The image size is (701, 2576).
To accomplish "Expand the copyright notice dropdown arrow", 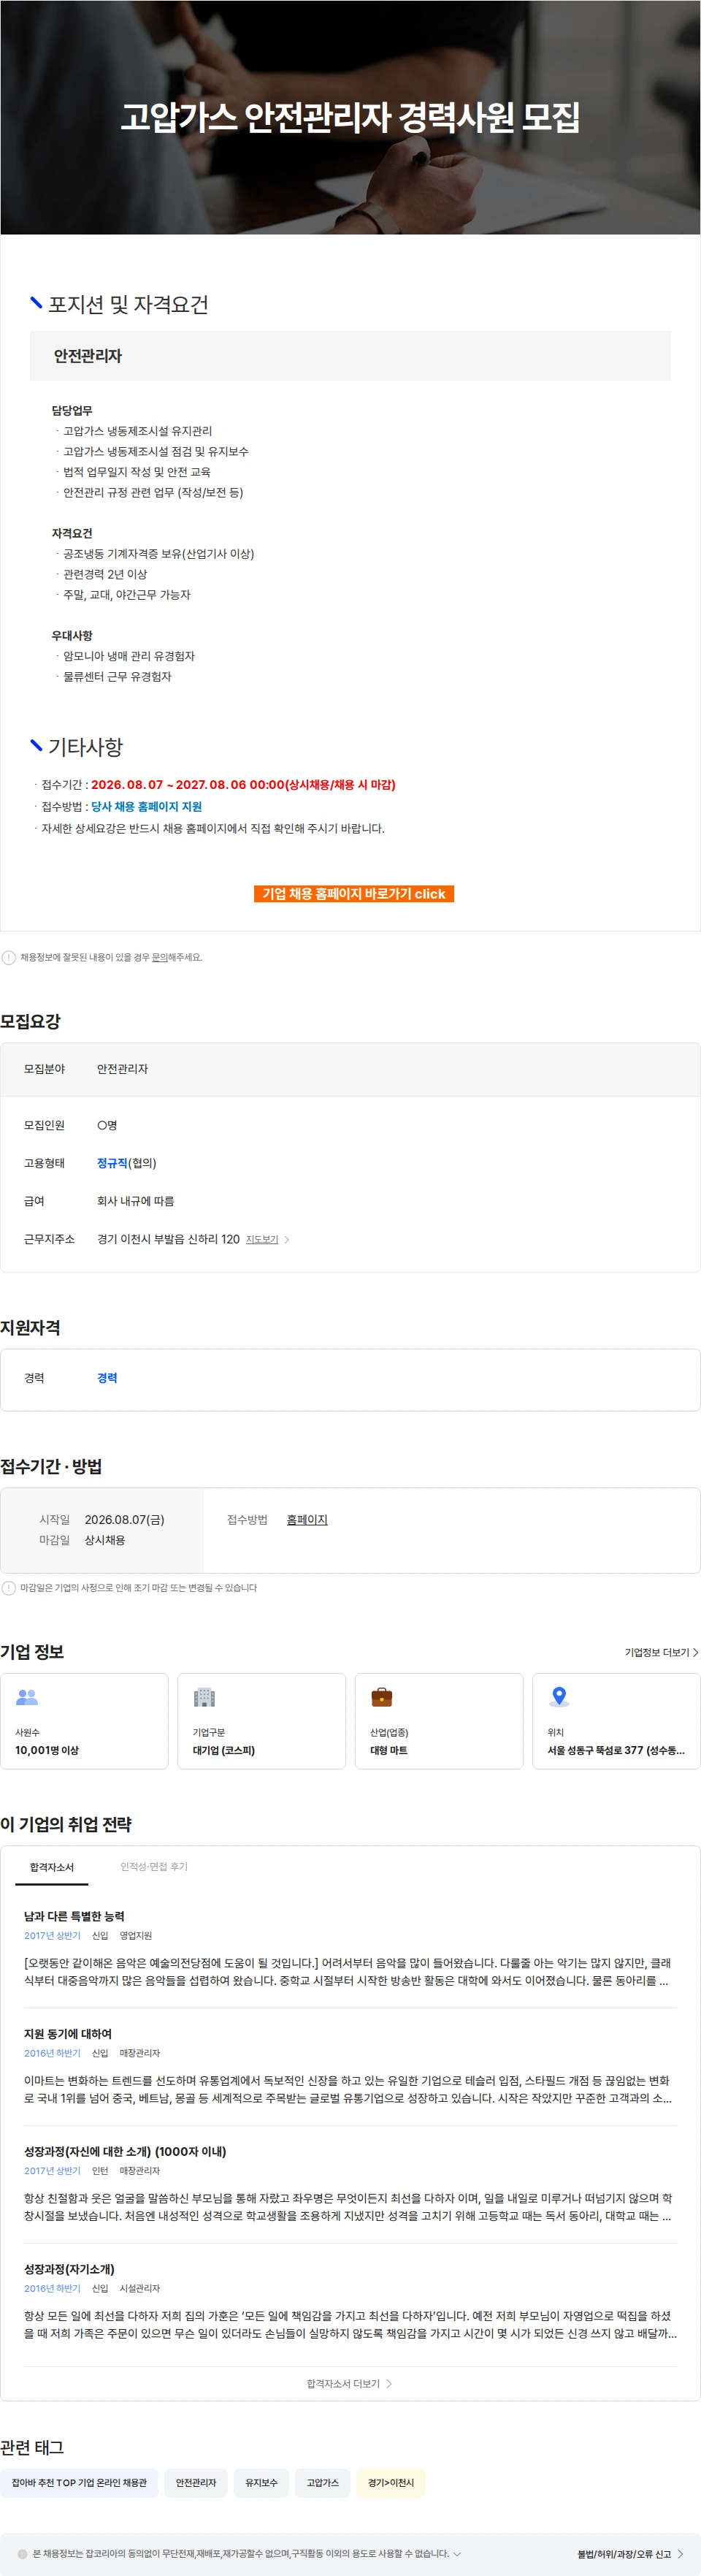I will click(457, 2554).
